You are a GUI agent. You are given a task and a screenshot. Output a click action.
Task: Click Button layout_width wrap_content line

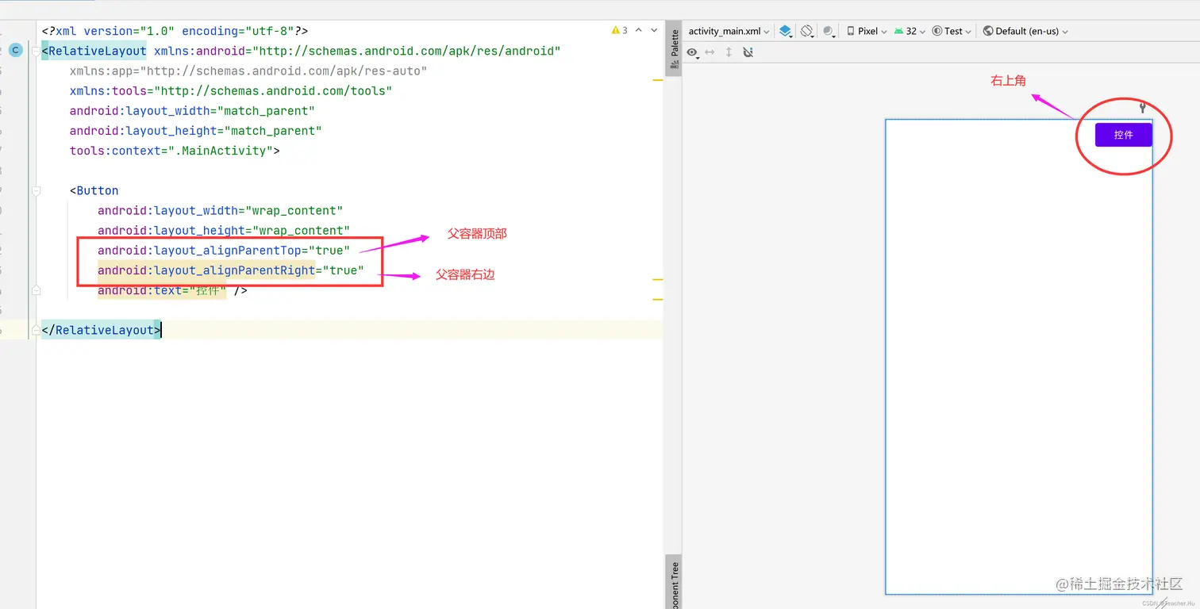coord(220,210)
